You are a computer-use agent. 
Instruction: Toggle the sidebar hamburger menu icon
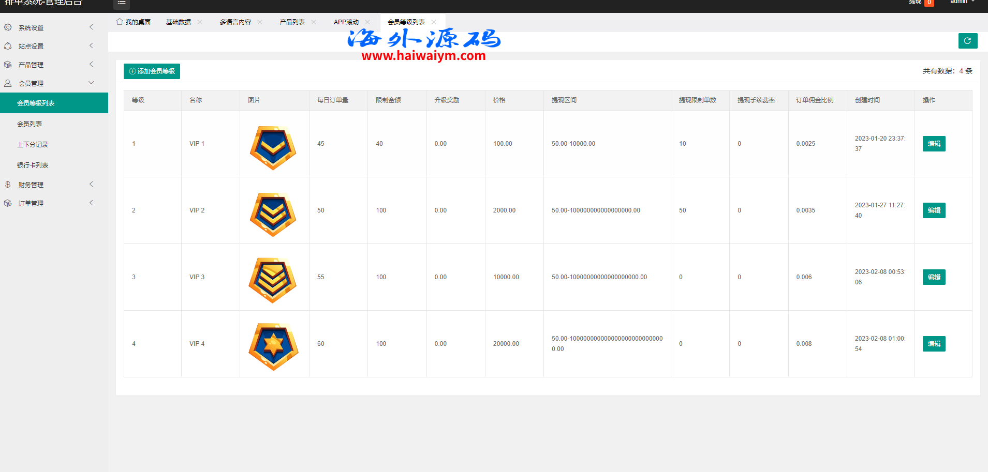(122, 3)
